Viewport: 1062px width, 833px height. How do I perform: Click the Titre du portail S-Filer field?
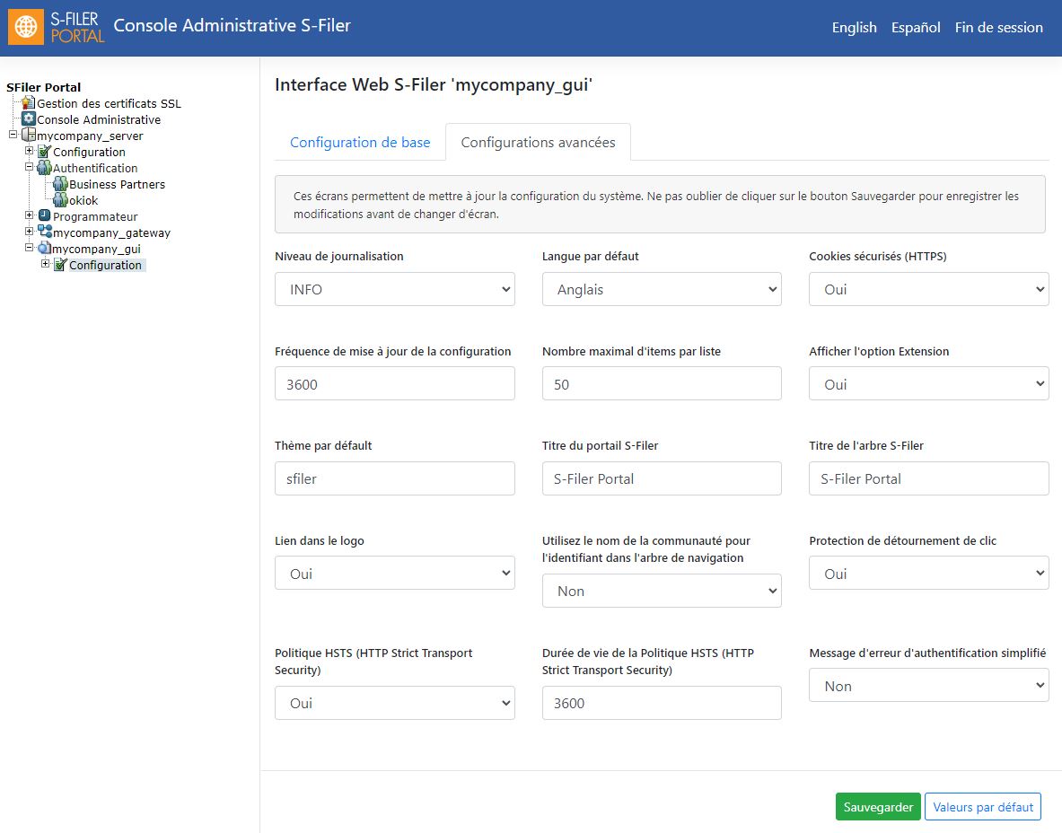[x=662, y=478]
